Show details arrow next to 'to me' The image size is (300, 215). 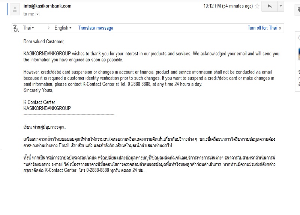point(38,14)
